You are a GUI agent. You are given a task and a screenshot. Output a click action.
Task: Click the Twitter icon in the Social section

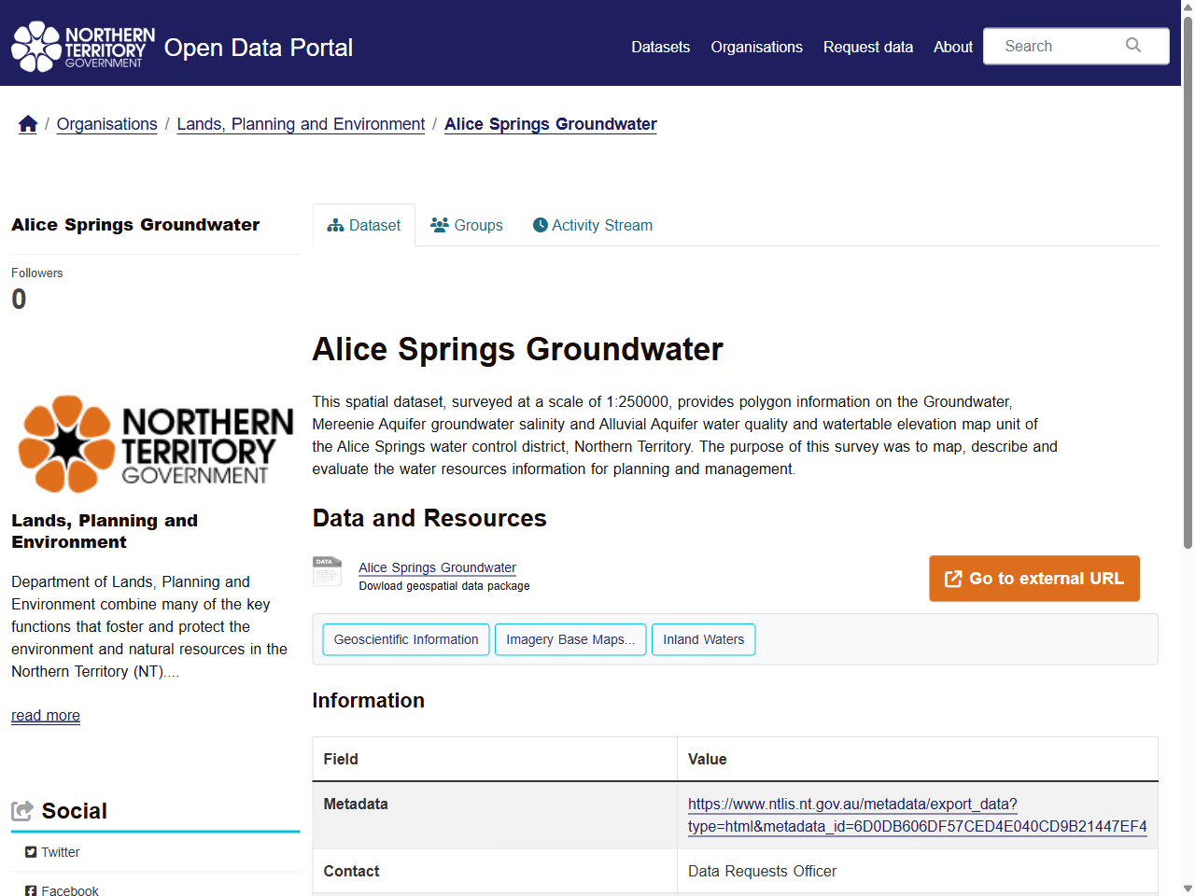click(x=31, y=851)
